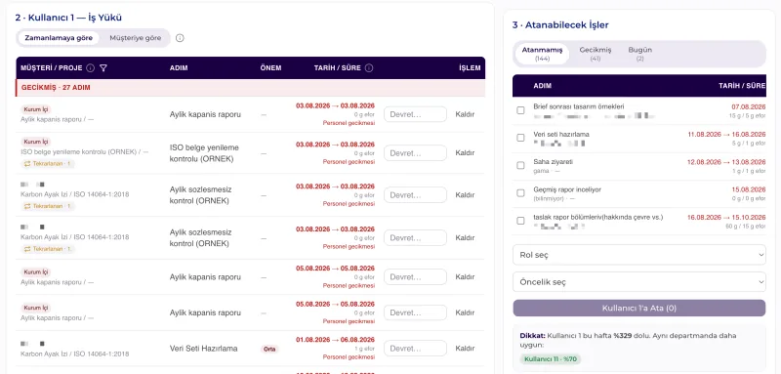781x374 pixels.
Task: Click info icon next to MÜŞTERİ / PROJE header
Action: [90, 68]
